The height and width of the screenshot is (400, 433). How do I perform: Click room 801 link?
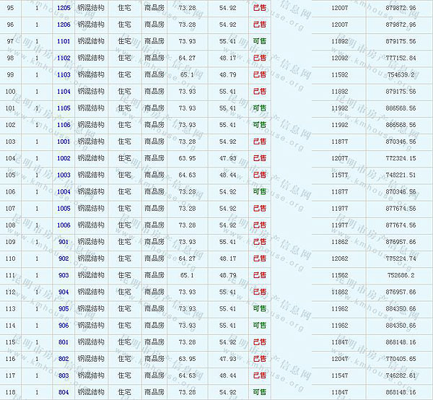(64, 342)
